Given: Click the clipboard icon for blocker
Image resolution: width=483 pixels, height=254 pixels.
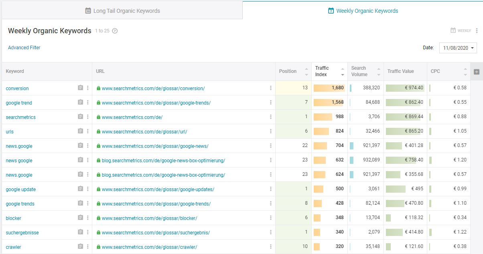Looking at the screenshot, I should 80,218.
